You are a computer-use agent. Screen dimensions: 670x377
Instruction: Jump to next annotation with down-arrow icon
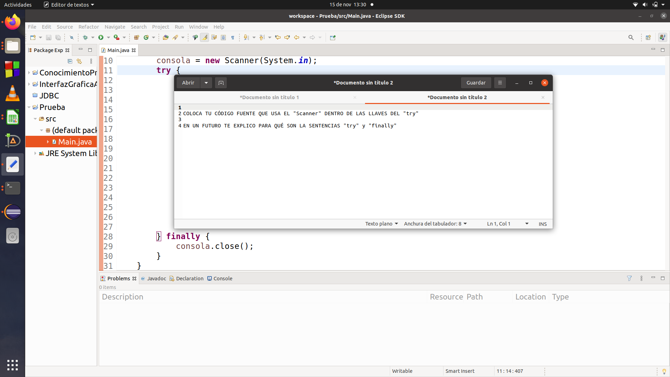pyautogui.click(x=246, y=38)
